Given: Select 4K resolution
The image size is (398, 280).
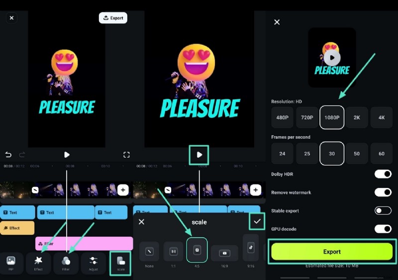Looking at the screenshot, I should [x=382, y=118].
